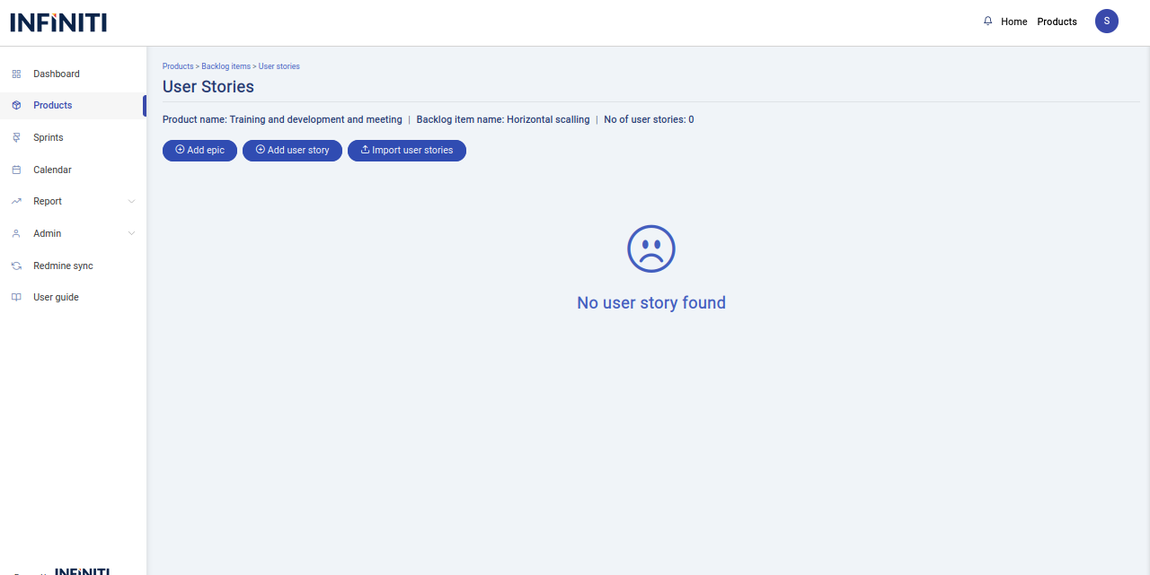Click the Dashboard grid icon in sidebar
The width and height of the screenshot is (1150, 575).
(16, 74)
